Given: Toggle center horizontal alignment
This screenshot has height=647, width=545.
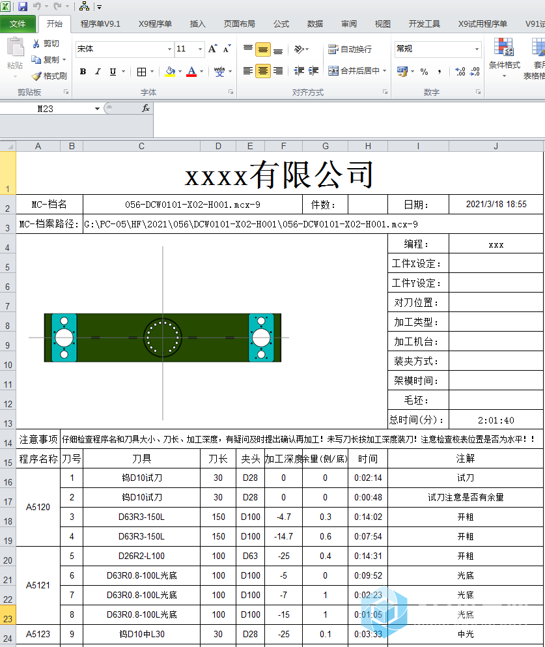Looking at the screenshot, I should point(262,71).
